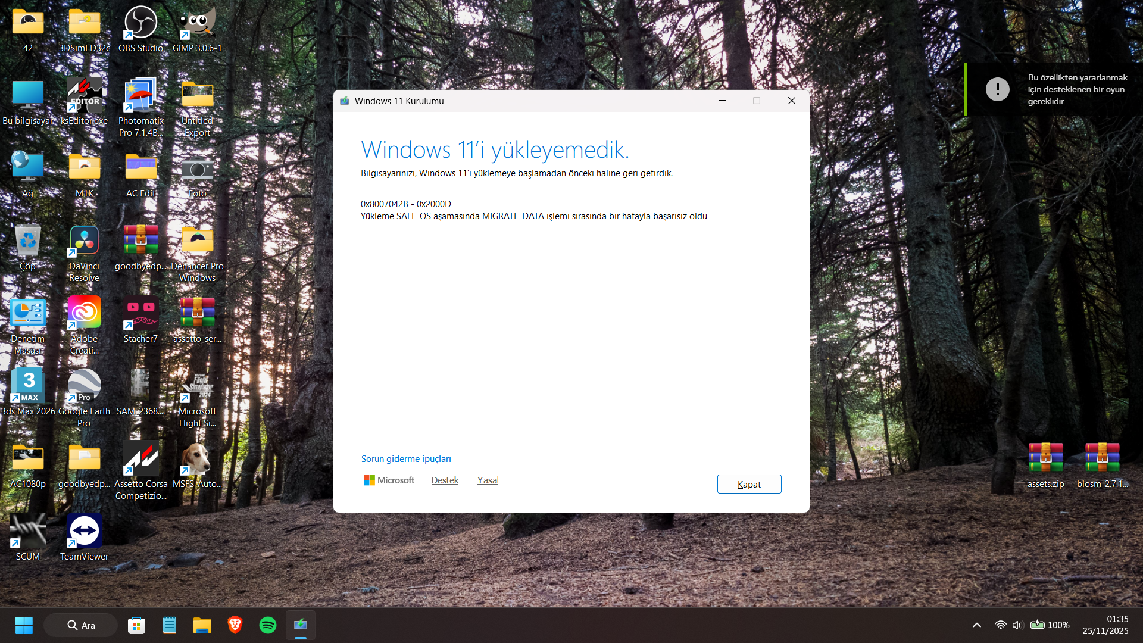
Task: Select the goodbyedp folder beside AC1080p
Action: 84,458
